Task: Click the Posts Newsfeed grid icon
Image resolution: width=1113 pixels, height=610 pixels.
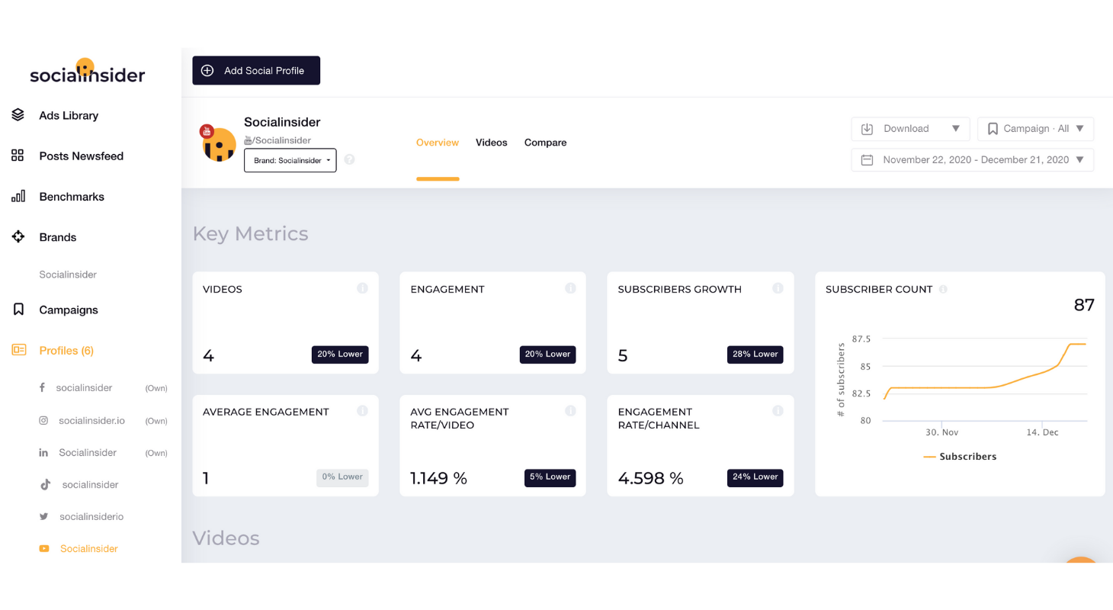Action: click(x=18, y=156)
